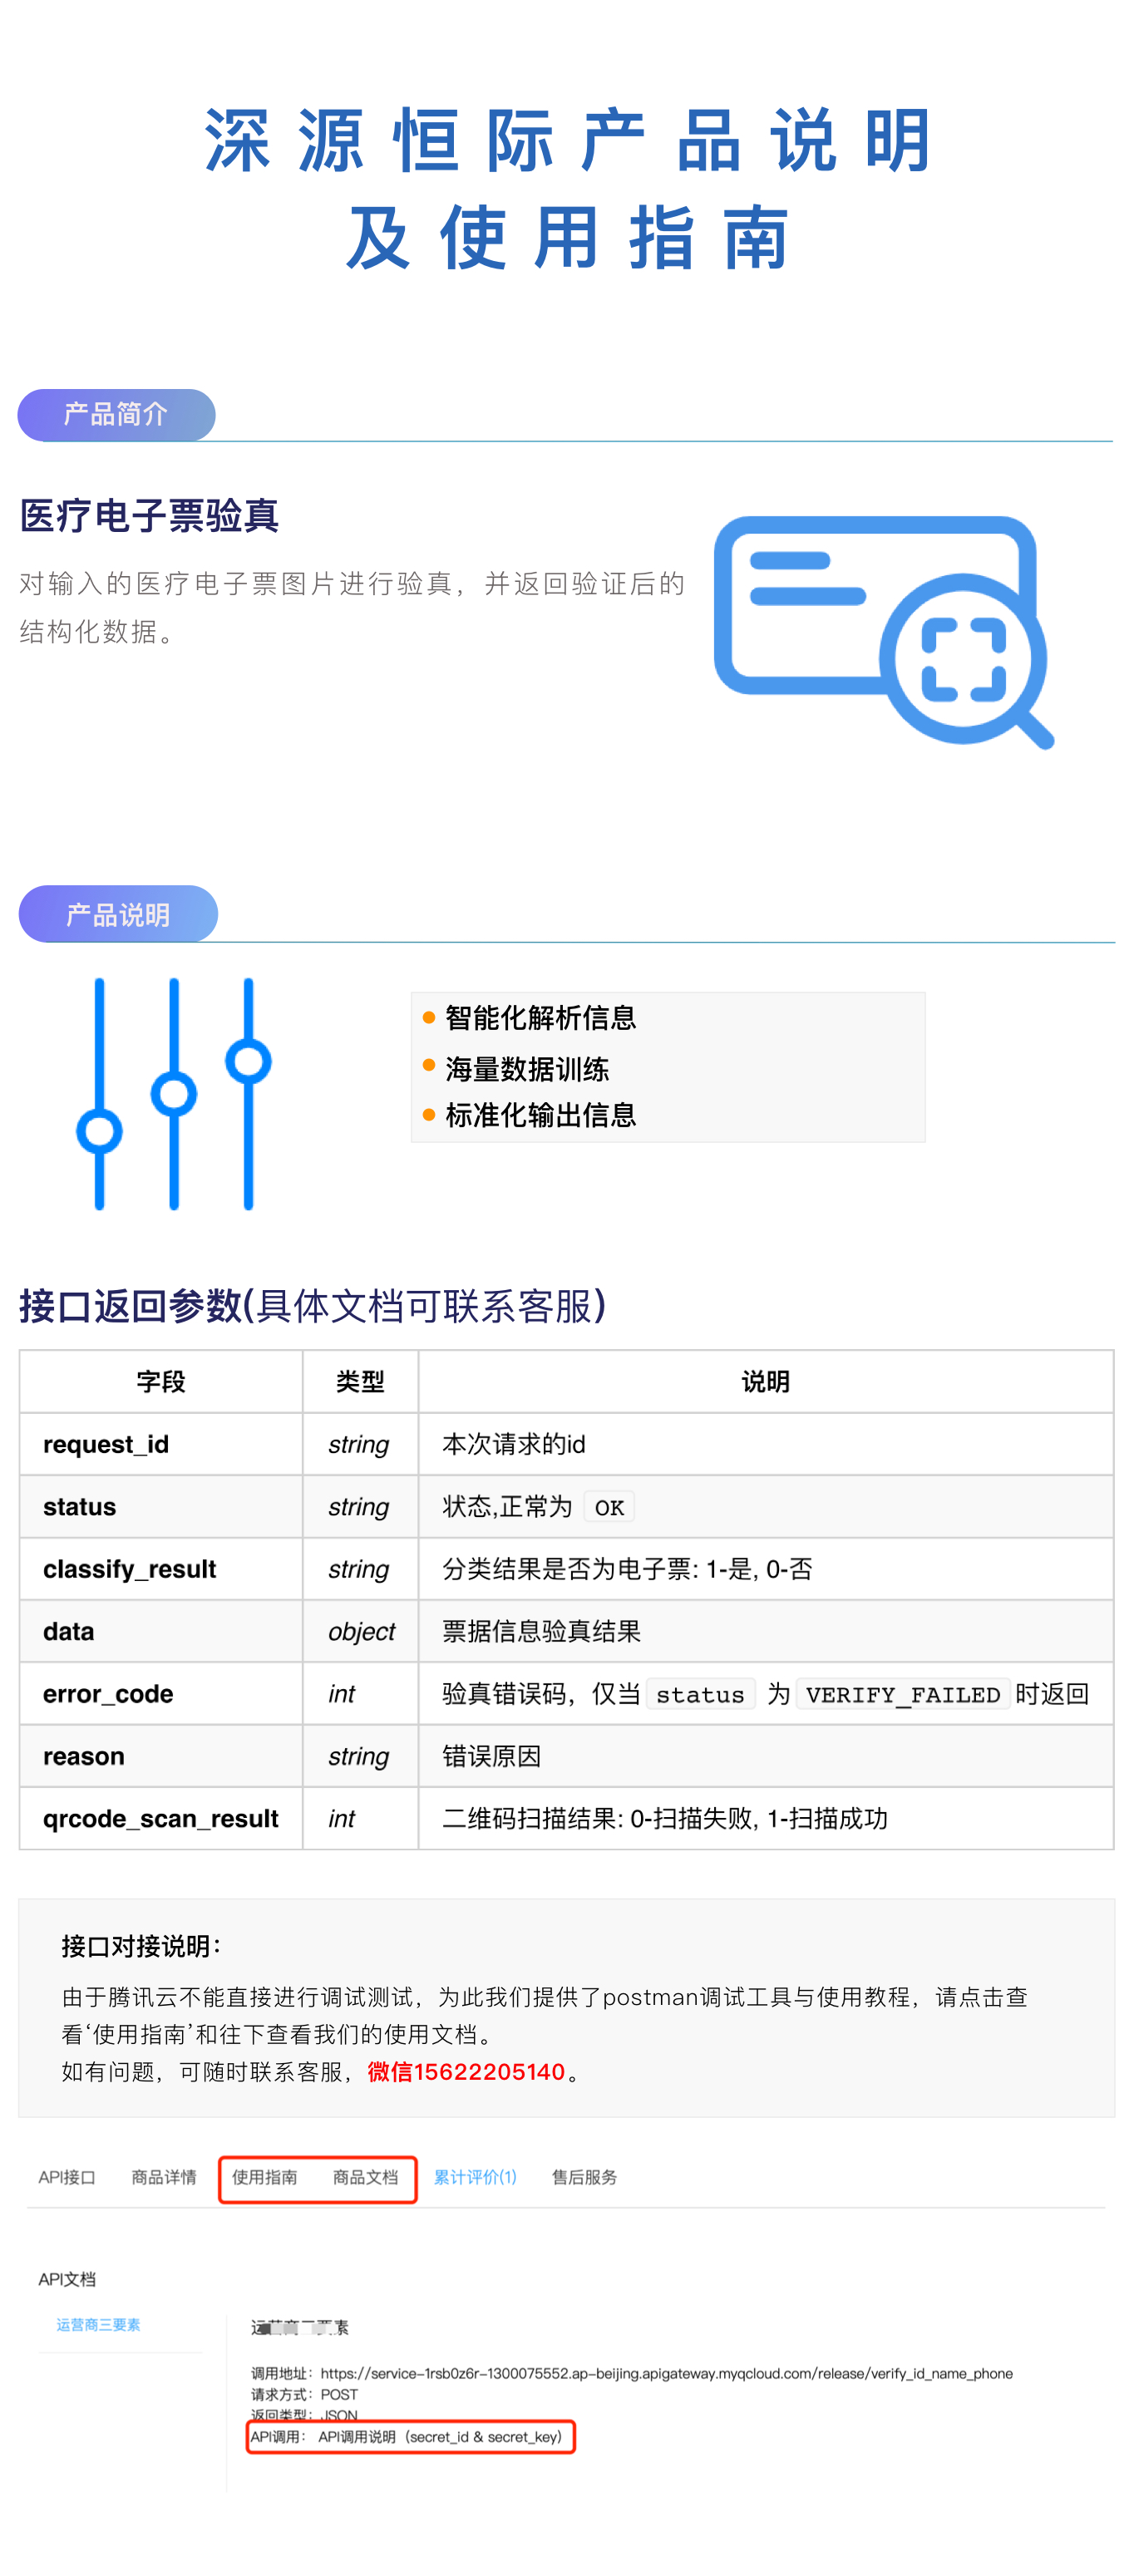Click the VERIFY_FAILED code tag
This screenshot has width=1129, height=2576.
tap(903, 1694)
